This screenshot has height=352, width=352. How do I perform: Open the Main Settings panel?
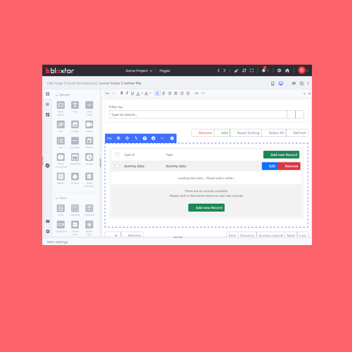[x=58, y=242]
